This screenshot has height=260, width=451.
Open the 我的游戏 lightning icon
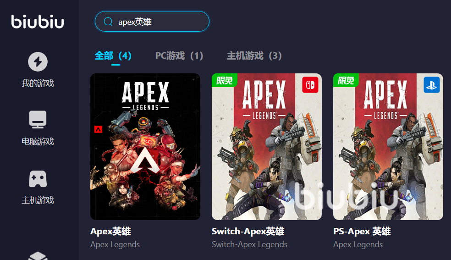click(38, 61)
